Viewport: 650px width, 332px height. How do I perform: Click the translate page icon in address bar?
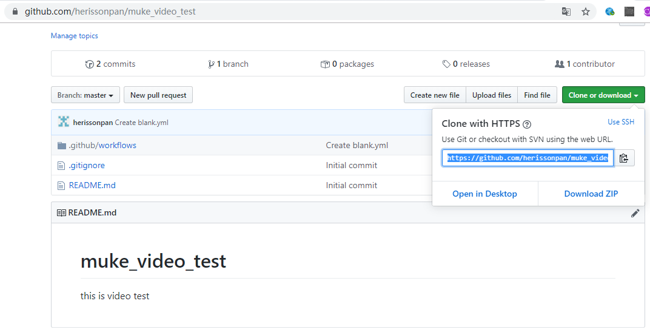pyautogui.click(x=566, y=12)
